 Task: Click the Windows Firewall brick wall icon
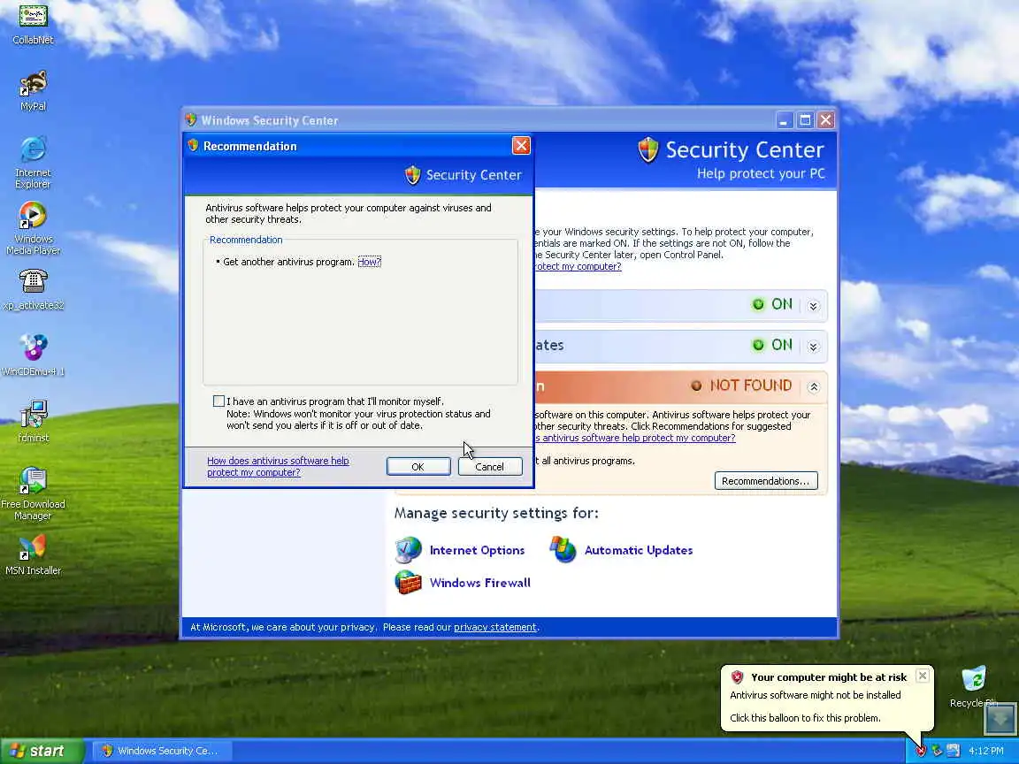tap(408, 582)
